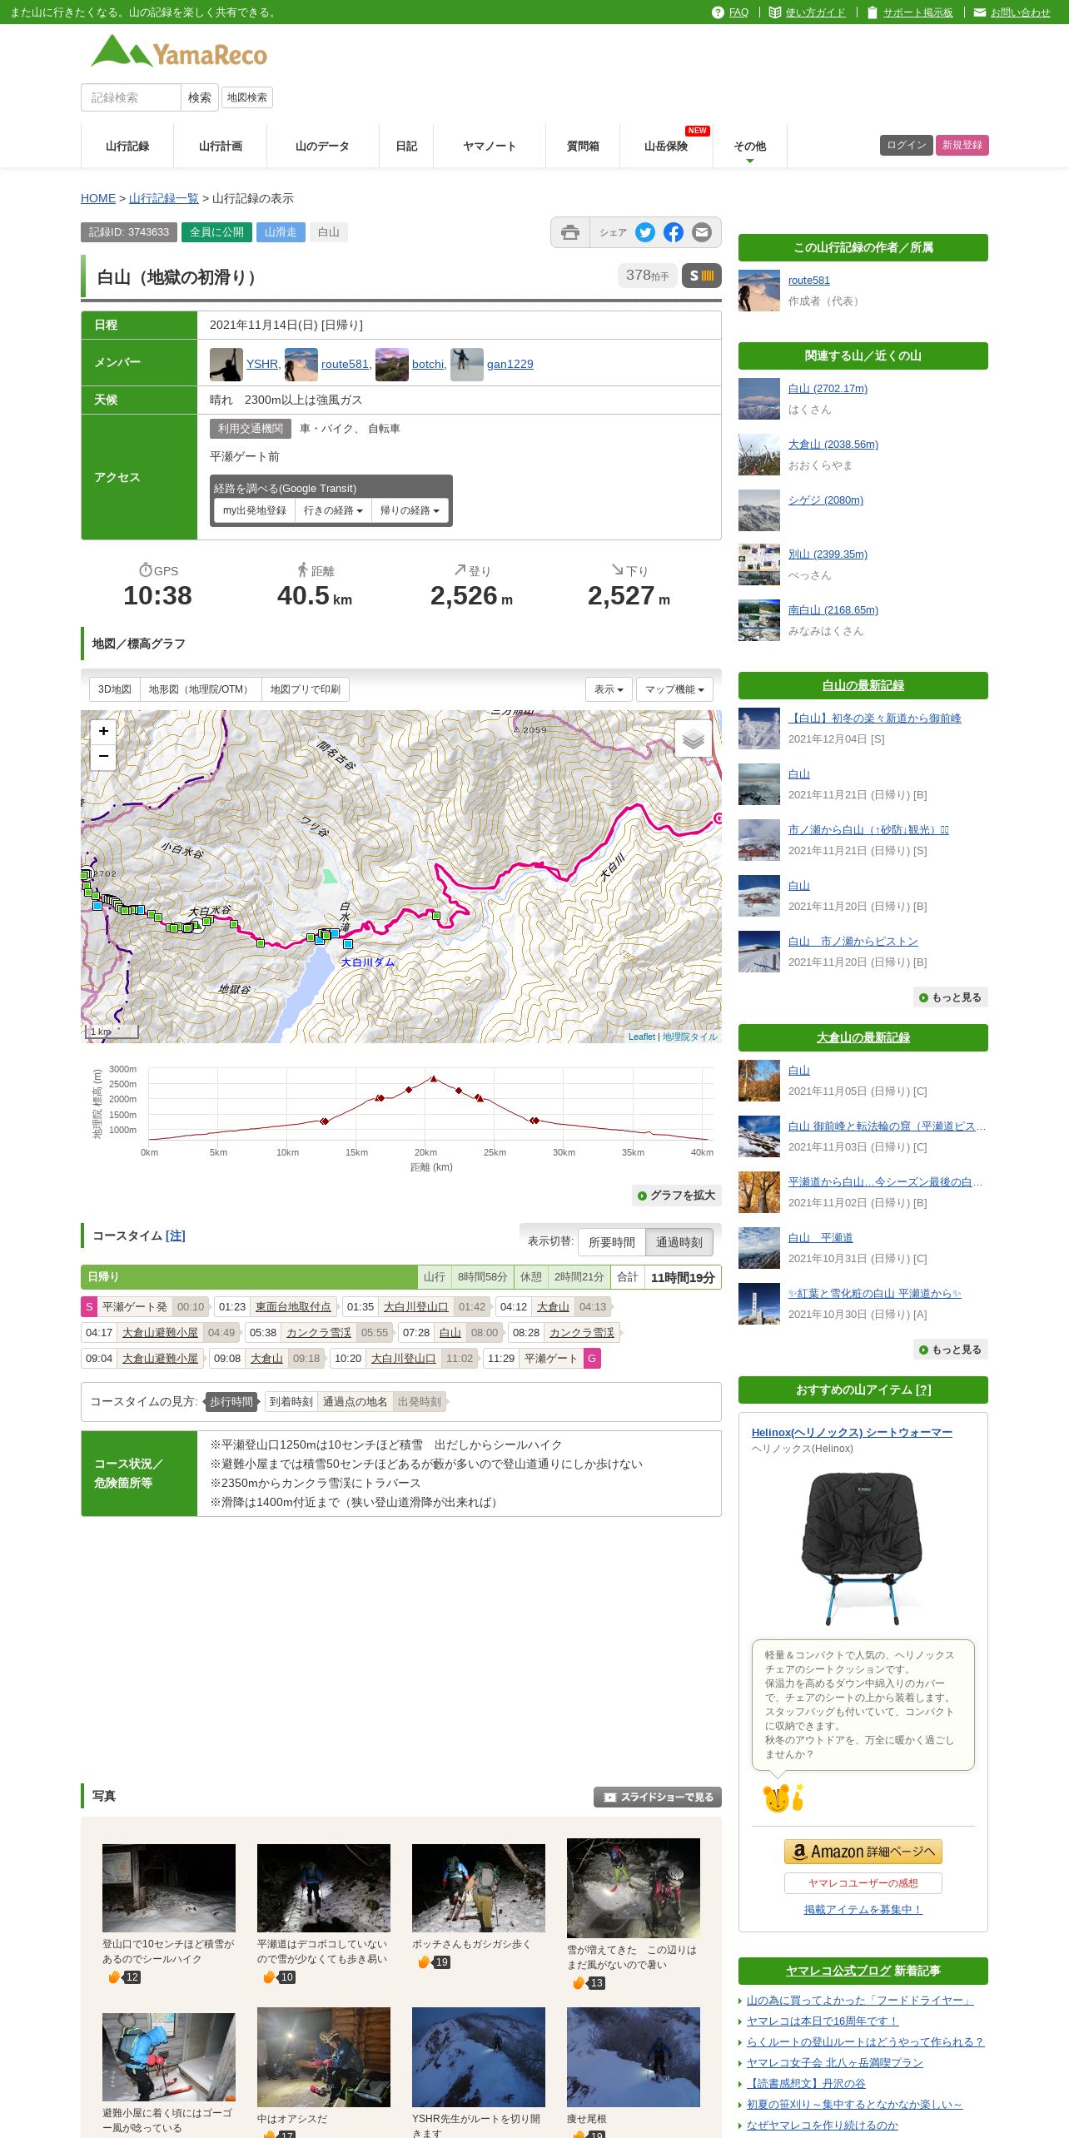This screenshot has height=2138, width=1069.
Task: Click the YamaReco logo
Action: coord(179,52)
